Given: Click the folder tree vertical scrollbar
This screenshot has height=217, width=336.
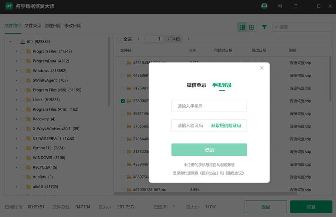Looking at the screenshot, I should click(x=109, y=72).
